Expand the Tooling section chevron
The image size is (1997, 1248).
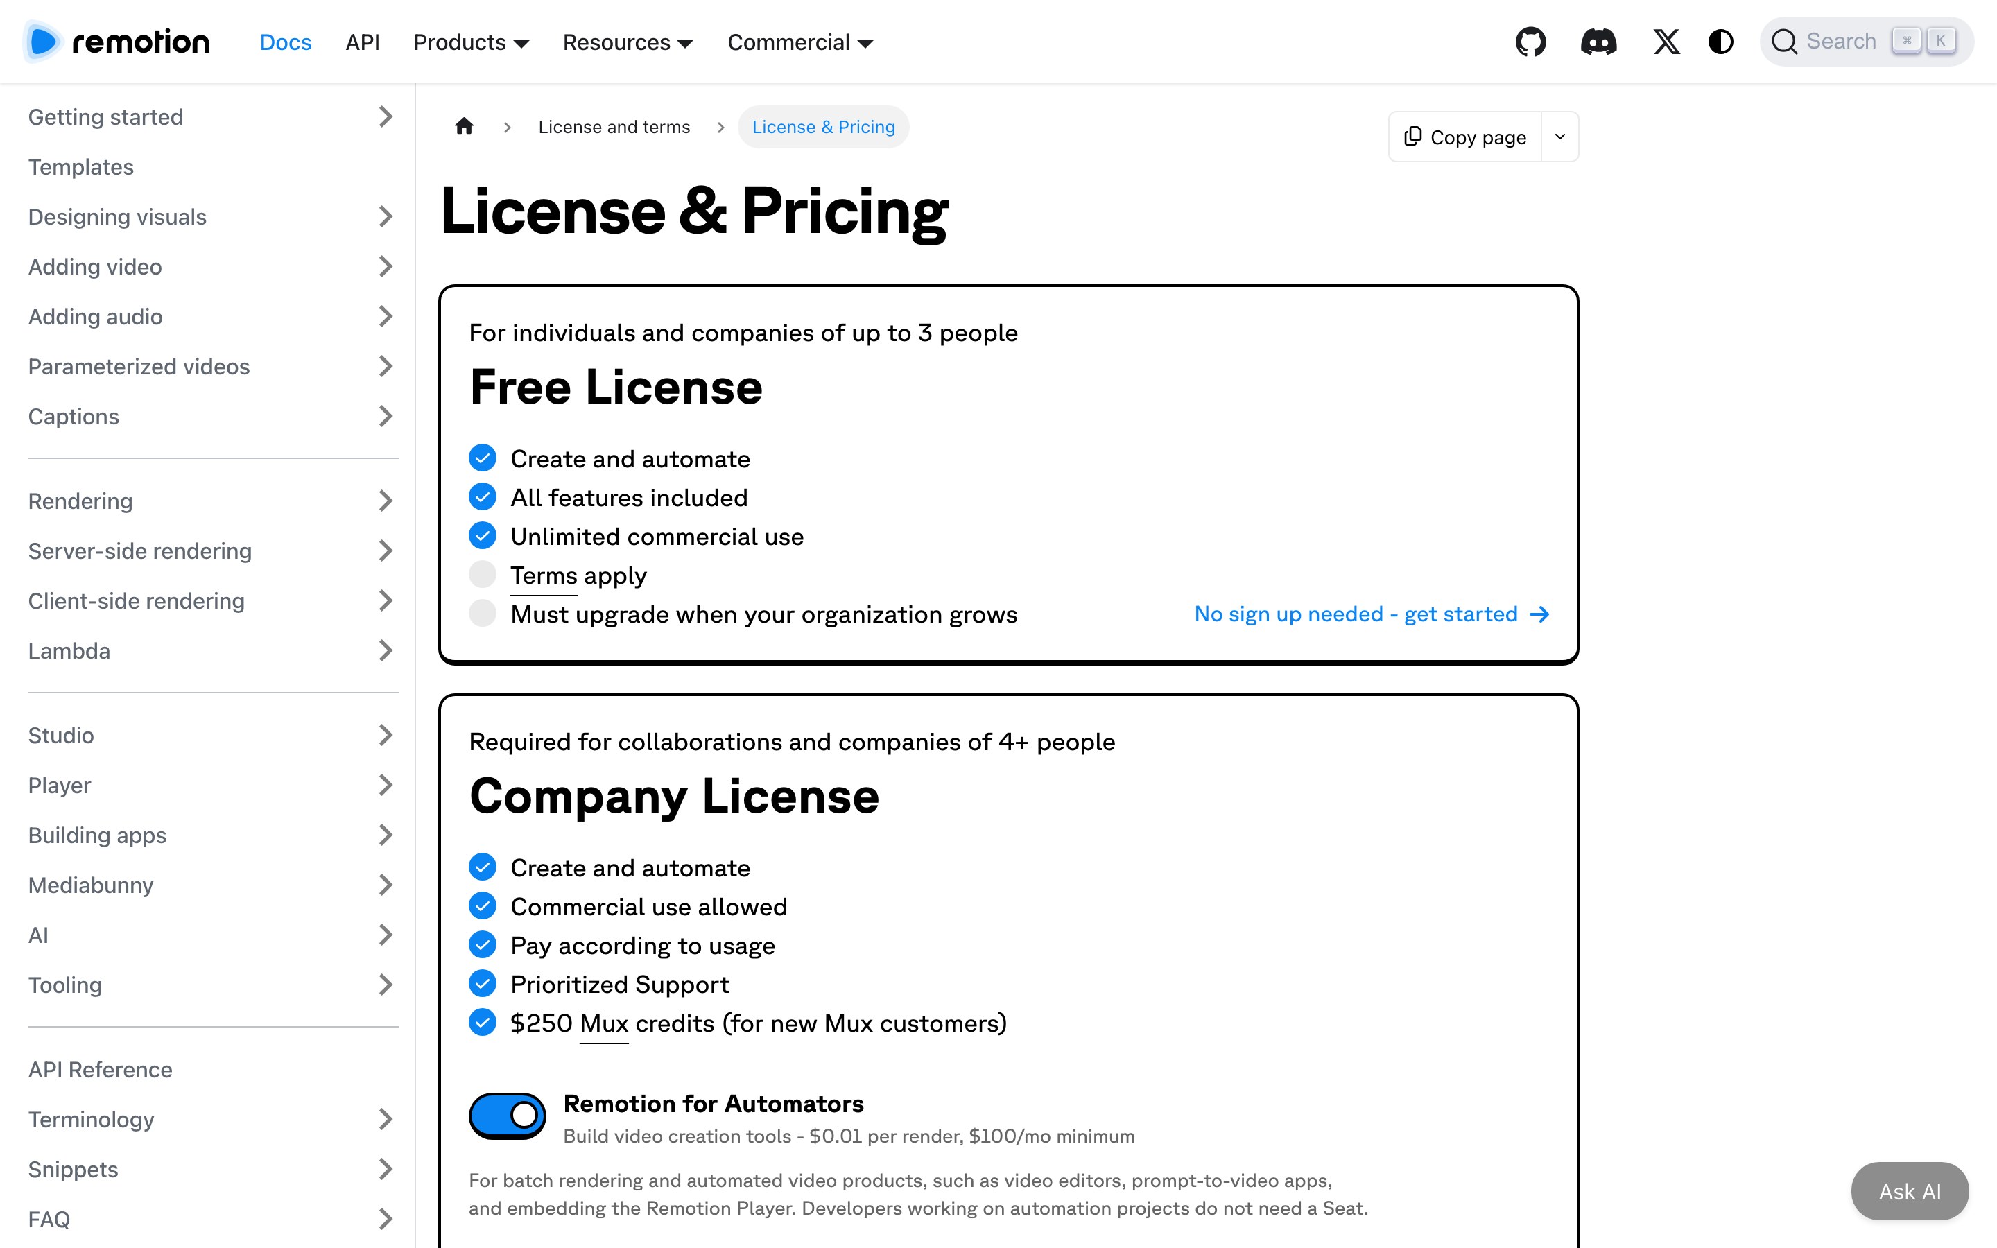coord(386,985)
